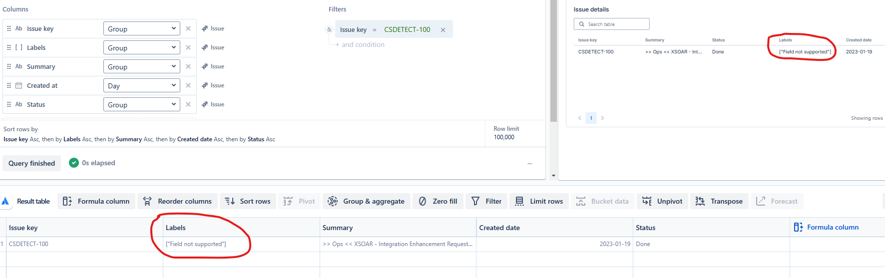This screenshot has height=278, width=885.
Task: Remove the Issue key column with X
Action: 188,28
